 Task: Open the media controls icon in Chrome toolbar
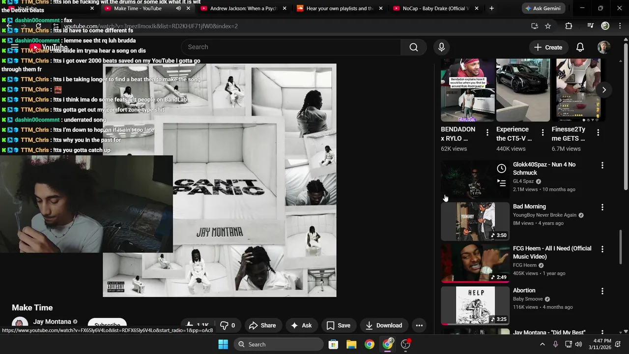591,26
